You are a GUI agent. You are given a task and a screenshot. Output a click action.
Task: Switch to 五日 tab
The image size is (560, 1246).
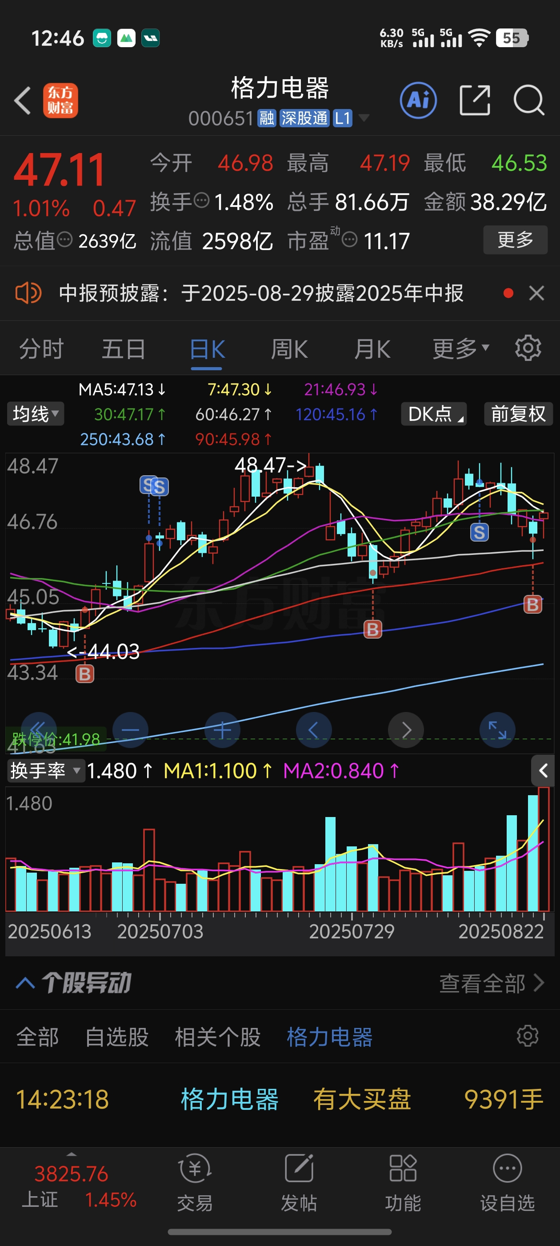point(124,349)
